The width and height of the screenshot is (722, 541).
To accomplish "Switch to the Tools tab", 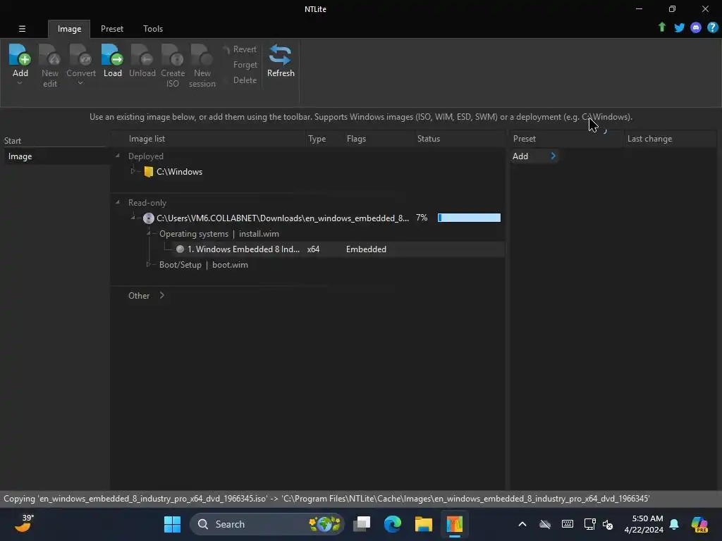I will [x=153, y=28].
